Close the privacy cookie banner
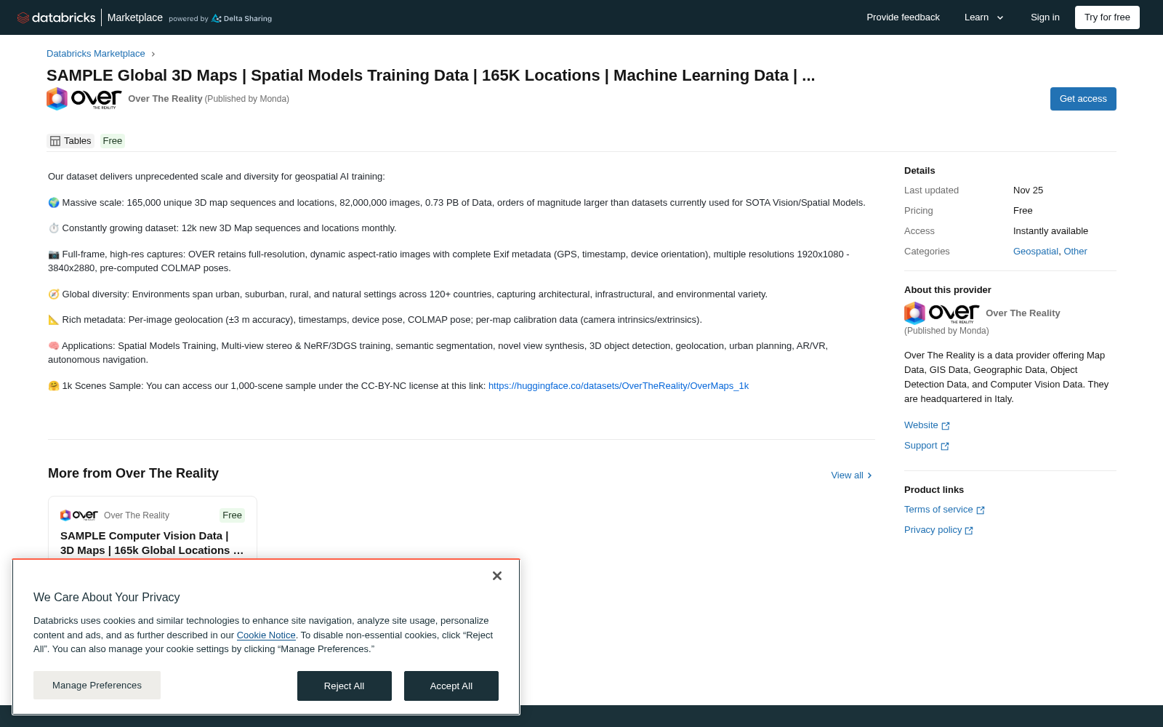Viewport: 1163px width, 727px height. pos(497,576)
